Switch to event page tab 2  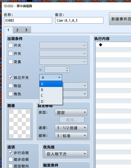point(17,30)
